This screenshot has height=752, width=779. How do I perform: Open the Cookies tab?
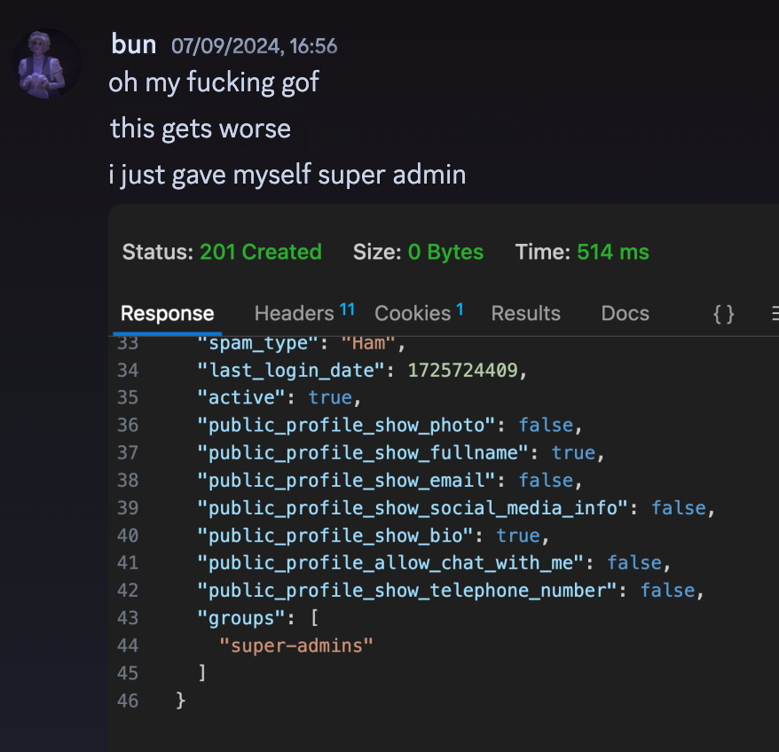(413, 313)
